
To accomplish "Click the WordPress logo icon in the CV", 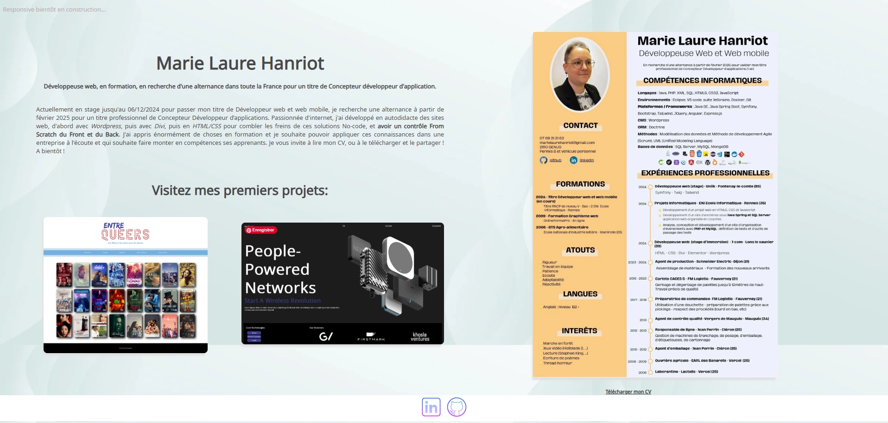I will [x=708, y=162].
